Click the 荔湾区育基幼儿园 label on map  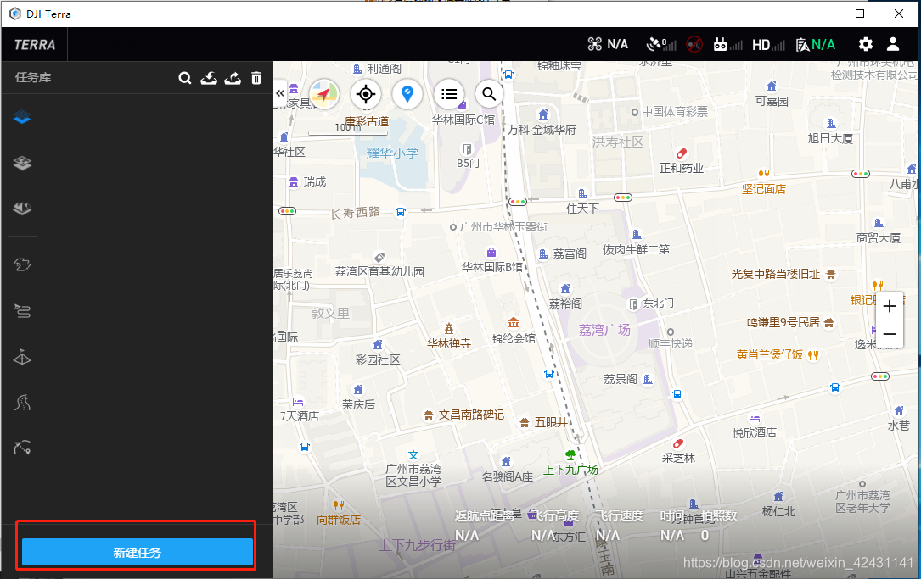point(379,271)
